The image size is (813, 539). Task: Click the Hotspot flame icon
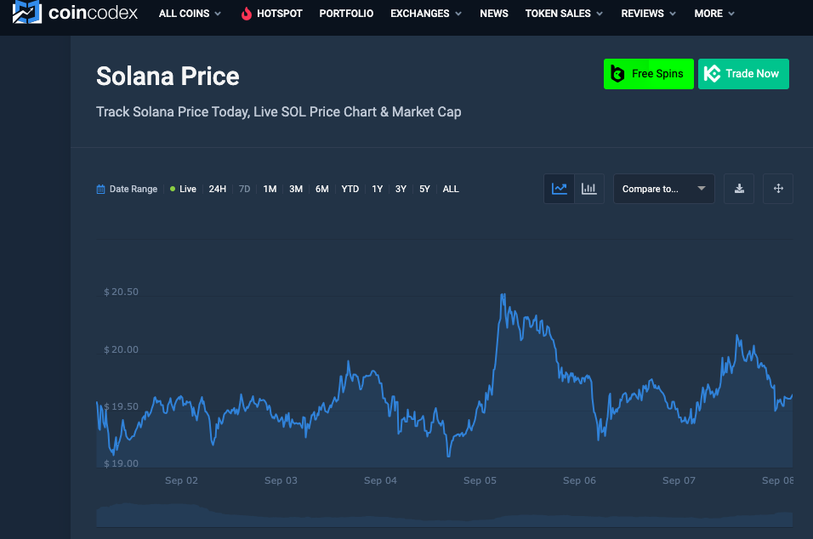[x=247, y=14]
